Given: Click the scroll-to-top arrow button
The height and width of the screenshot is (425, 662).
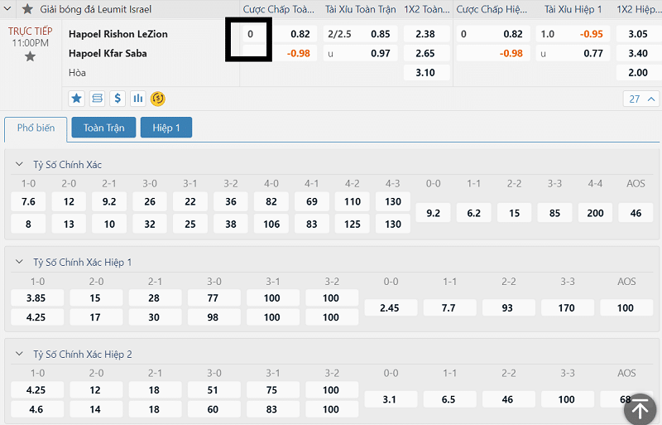Looking at the screenshot, I should 640,409.
